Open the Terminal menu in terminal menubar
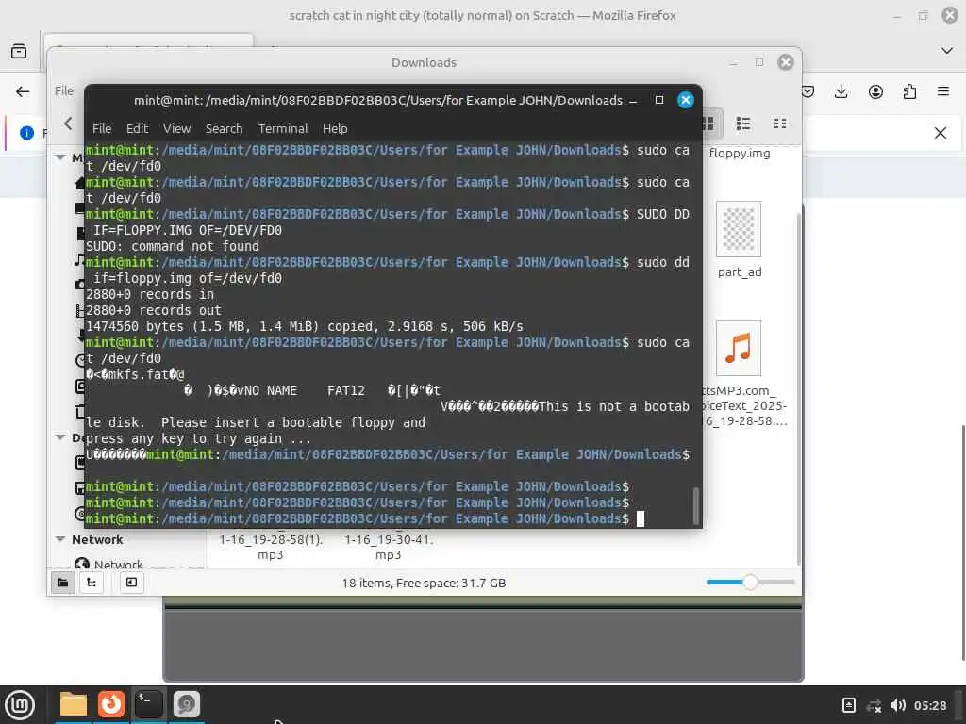Screen dimensions: 966x724 pos(283,128)
